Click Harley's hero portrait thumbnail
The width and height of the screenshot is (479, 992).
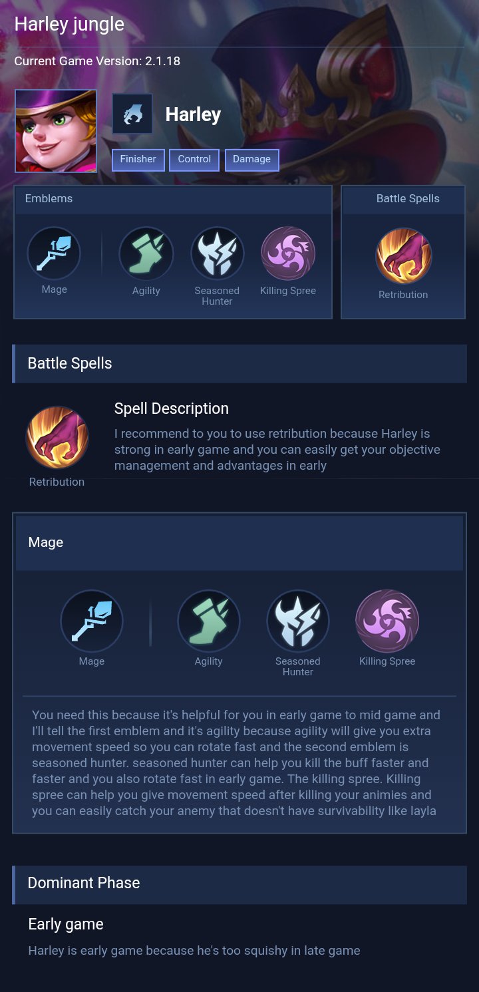coord(56,131)
